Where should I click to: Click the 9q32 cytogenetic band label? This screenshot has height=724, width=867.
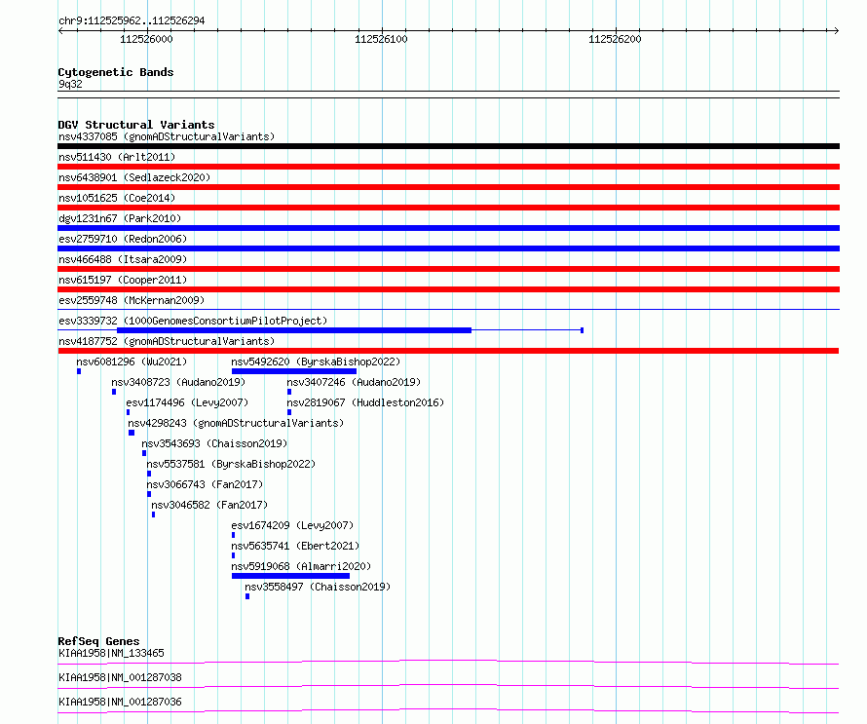[x=70, y=84]
